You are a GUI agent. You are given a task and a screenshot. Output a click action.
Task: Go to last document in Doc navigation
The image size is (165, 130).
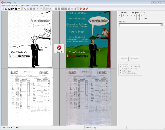(x=141, y=16)
